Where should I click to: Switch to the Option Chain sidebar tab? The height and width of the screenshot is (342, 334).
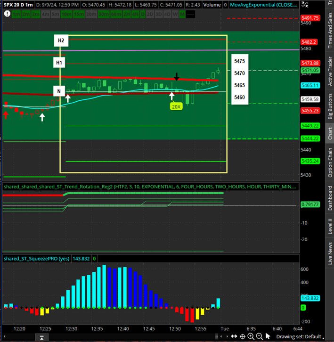point(330,163)
